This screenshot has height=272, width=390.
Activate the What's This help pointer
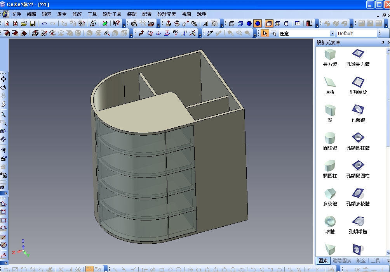(117, 24)
